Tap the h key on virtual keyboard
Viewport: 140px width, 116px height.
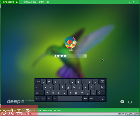[x=74, y=87]
